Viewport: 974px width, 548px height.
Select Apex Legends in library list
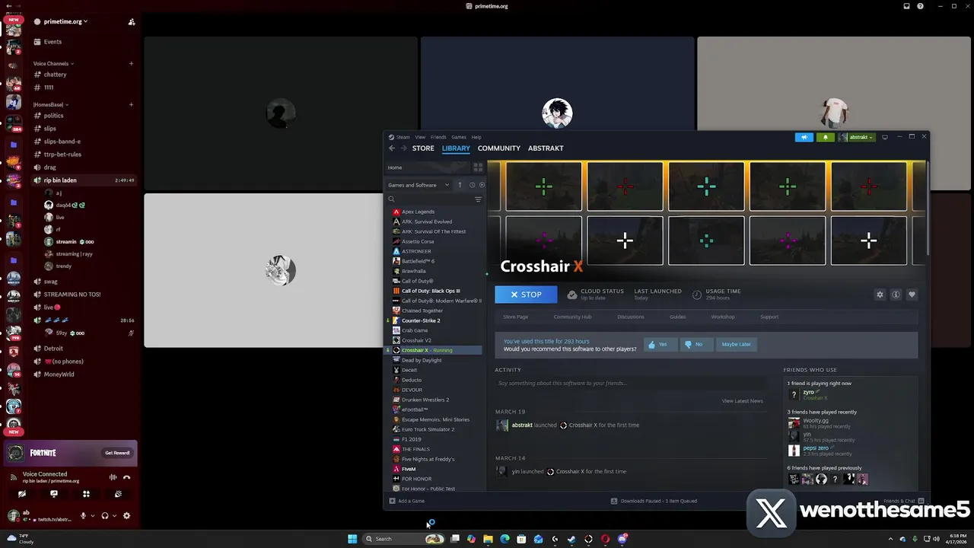(x=418, y=212)
